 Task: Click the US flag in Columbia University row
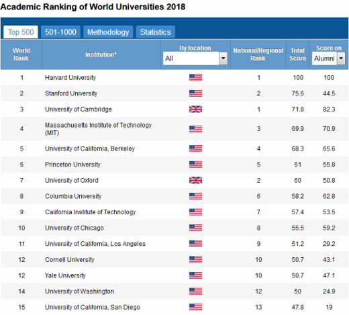point(195,196)
